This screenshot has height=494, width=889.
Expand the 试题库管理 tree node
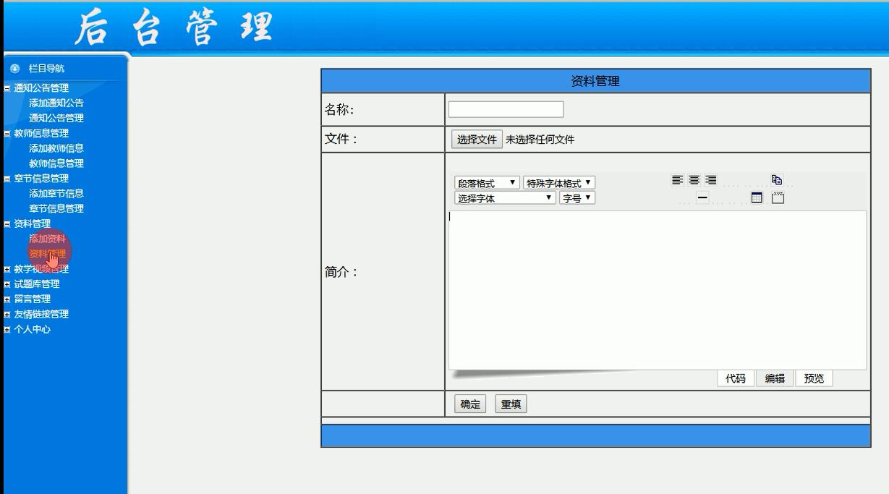[x=7, y=284]
